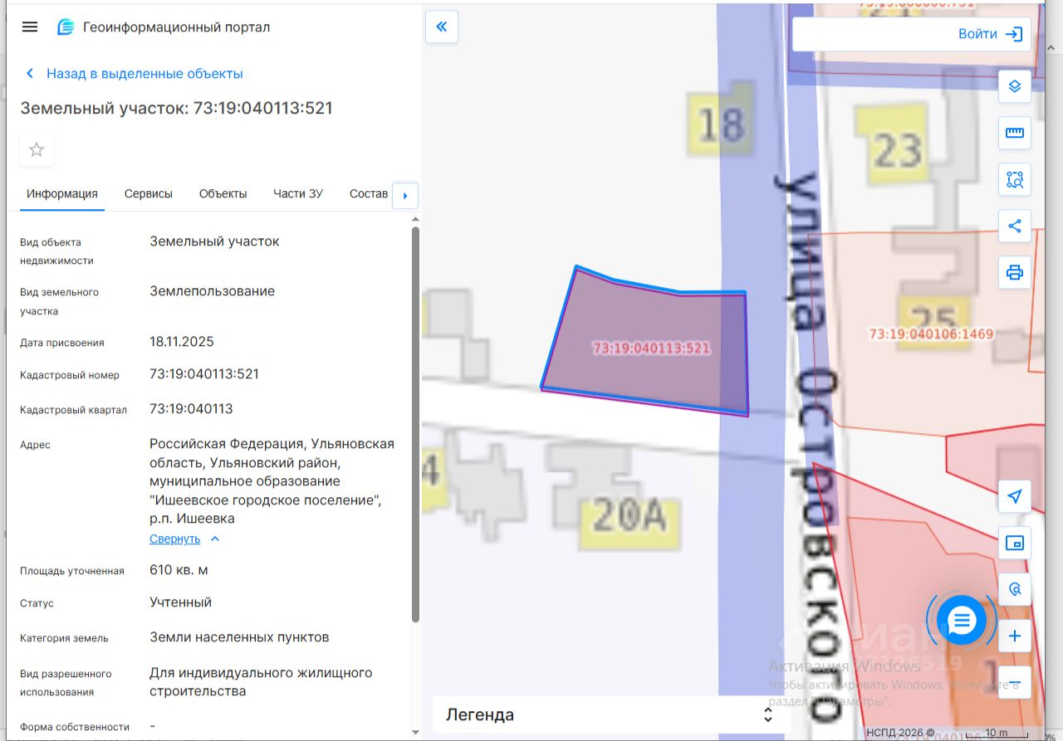Collapse the address with Свернуть link
This screenshot has width=1063, height=741.
[x=175, y=539]
